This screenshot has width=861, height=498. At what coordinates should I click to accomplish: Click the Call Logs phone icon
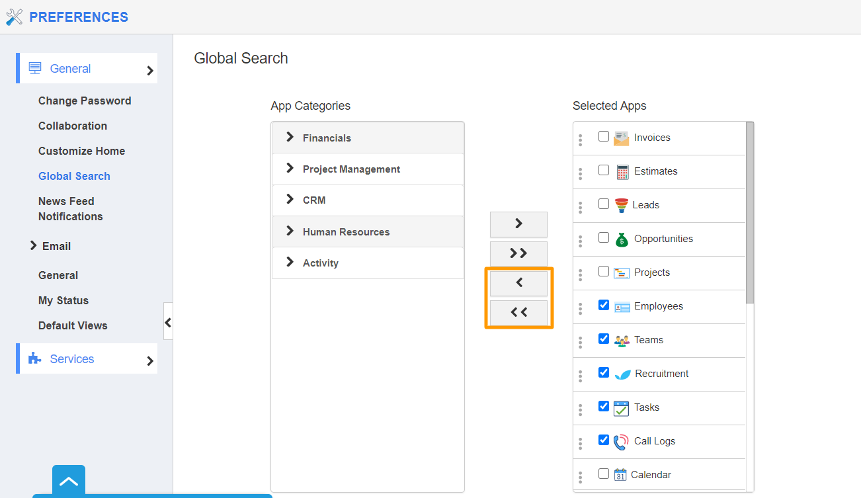point(621,442)
